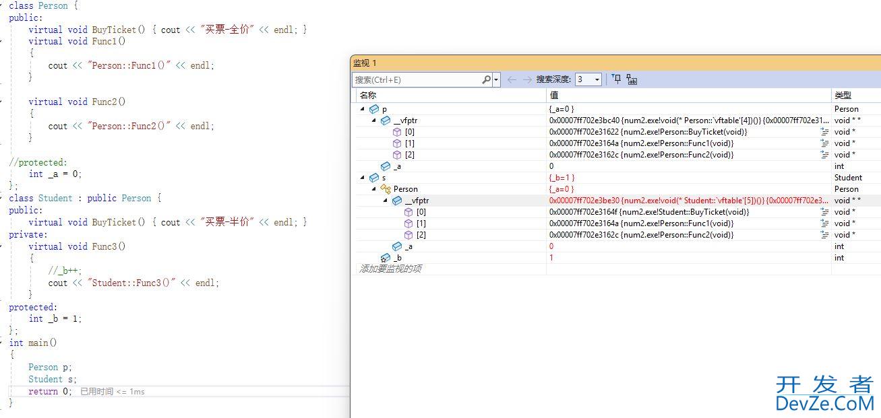Click the cube icon of Person::BuyTicket [0] row
Screen dimensions: 881x418
pyautogui.click(x=397, y=132)
